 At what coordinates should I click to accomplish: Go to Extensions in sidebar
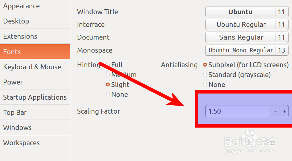[x=35, y=36]
